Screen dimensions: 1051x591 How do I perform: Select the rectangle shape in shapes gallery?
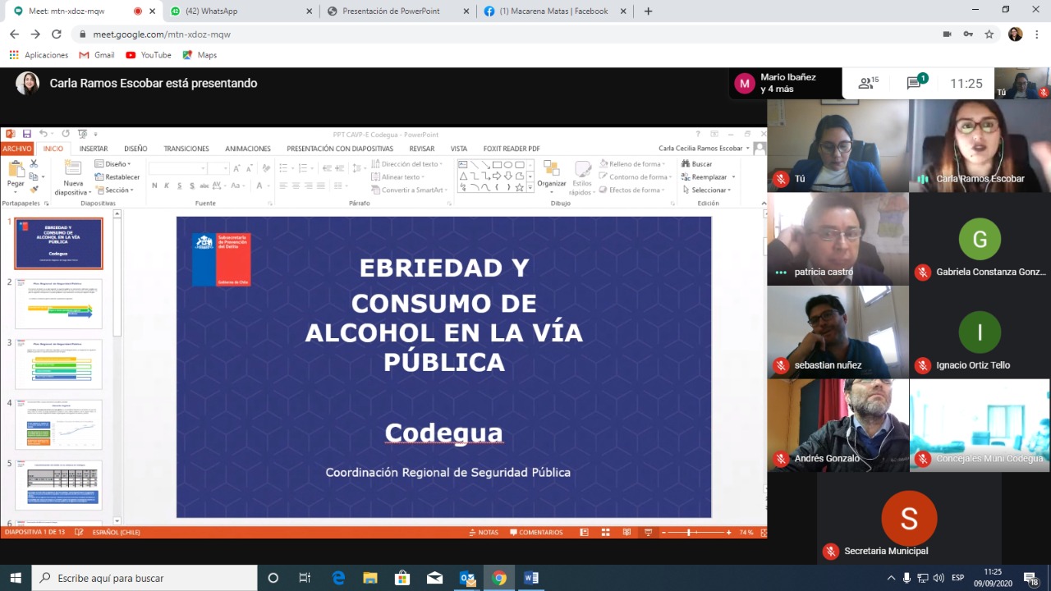tap(498, 165)
